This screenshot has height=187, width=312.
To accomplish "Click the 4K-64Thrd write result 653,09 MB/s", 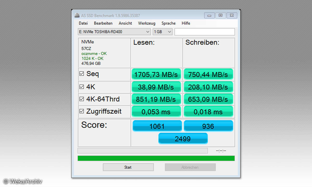I will pos(208,99).
